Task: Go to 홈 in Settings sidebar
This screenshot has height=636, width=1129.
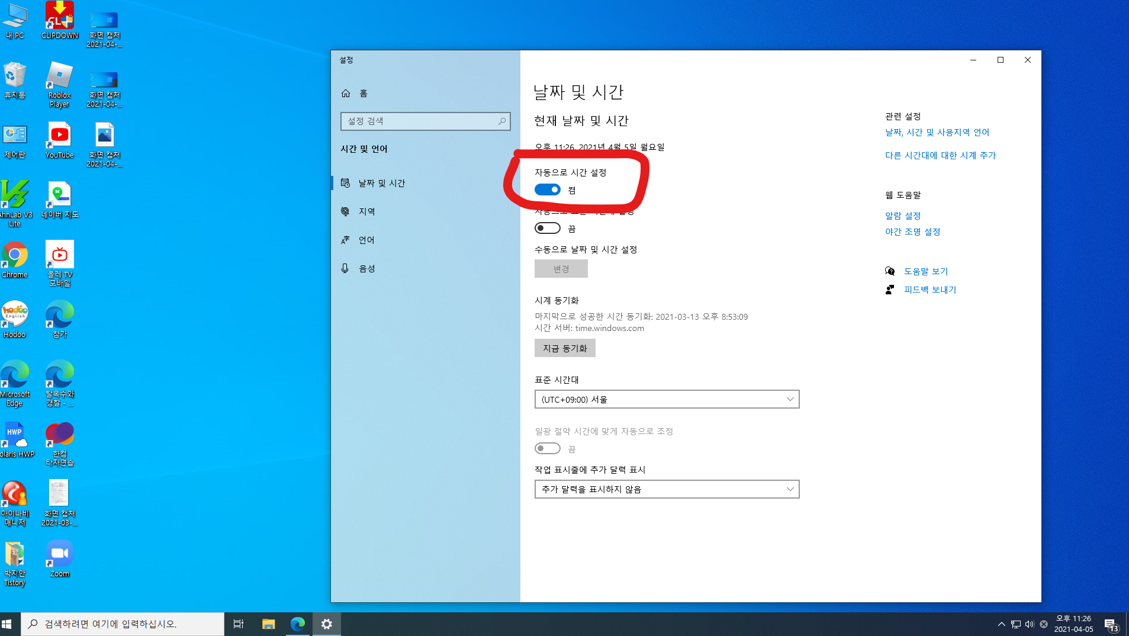Action: pos(425,93)
